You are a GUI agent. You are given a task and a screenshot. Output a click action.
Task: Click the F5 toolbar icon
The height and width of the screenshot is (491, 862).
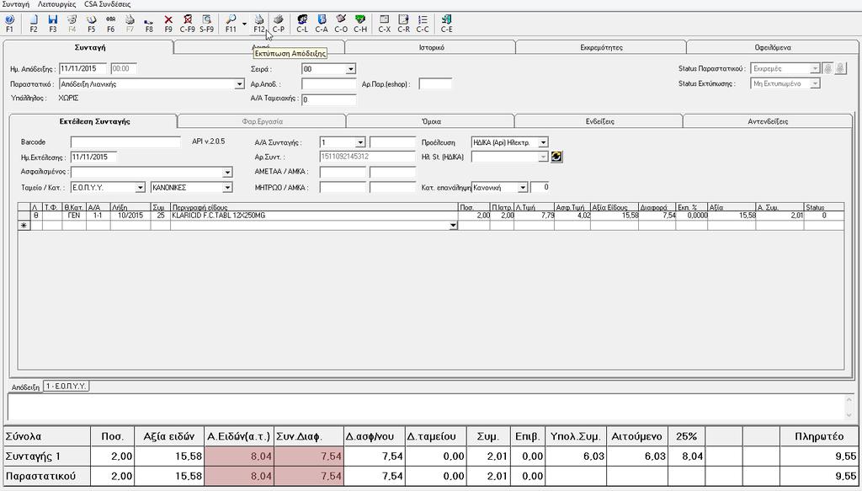tap(91, 24)
